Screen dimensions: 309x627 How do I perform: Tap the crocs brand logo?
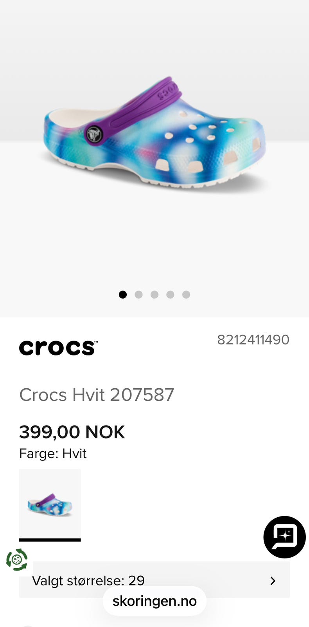(x=58, y=348)
